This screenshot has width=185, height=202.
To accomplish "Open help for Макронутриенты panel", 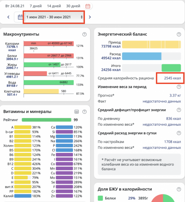I will (84, 34).
